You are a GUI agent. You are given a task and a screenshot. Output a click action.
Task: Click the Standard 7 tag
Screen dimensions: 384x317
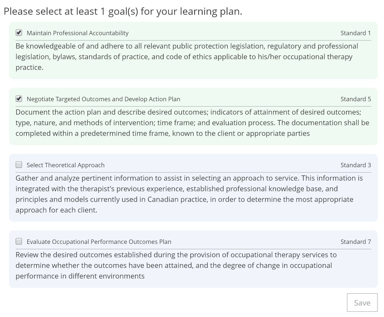tap(356, 242)
